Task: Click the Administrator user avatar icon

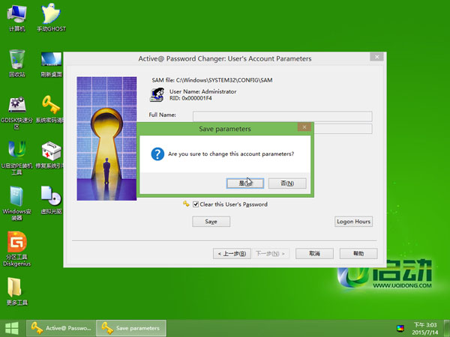Action: tap(157, 94)
